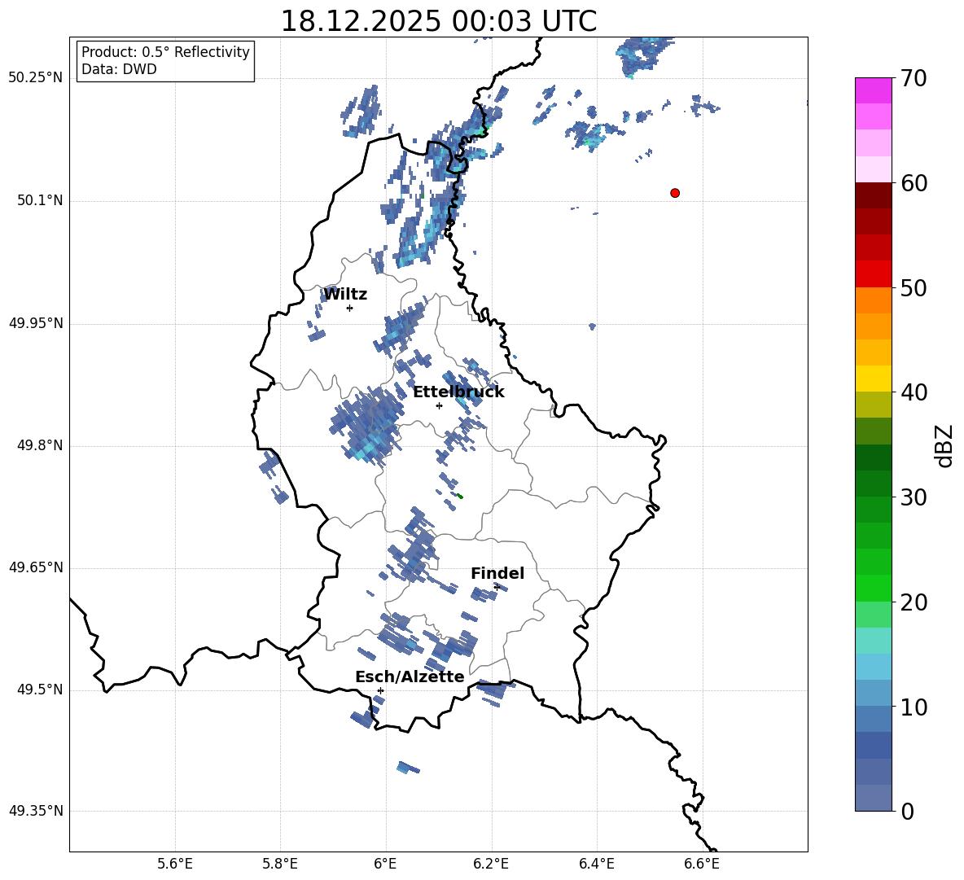The image size is (964, 880).
Task: Click the 50.25°N latitude label
Action: pos(36,78)
